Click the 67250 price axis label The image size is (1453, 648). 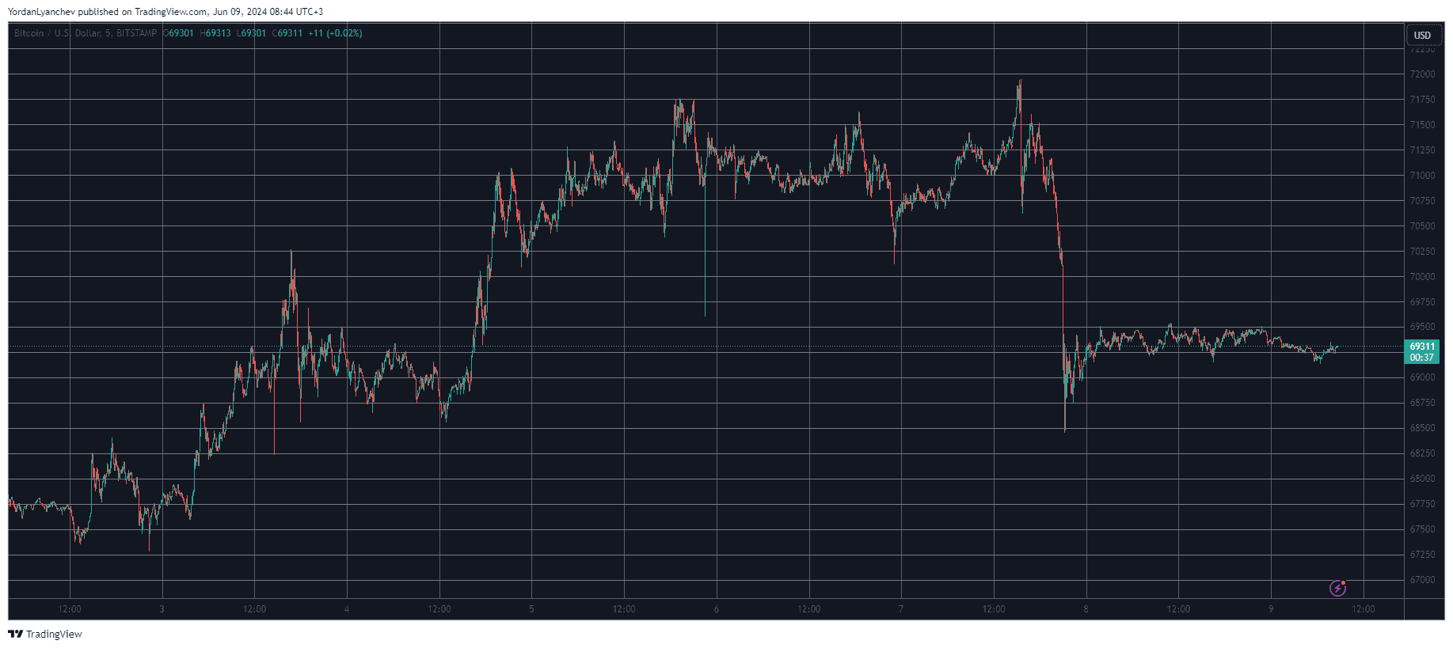tap(1422, 555)
